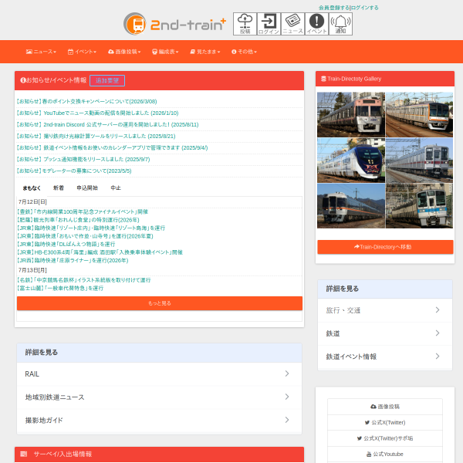Switch to the 申込開始 tab
The image size is (463, 463).
(87, 188)
